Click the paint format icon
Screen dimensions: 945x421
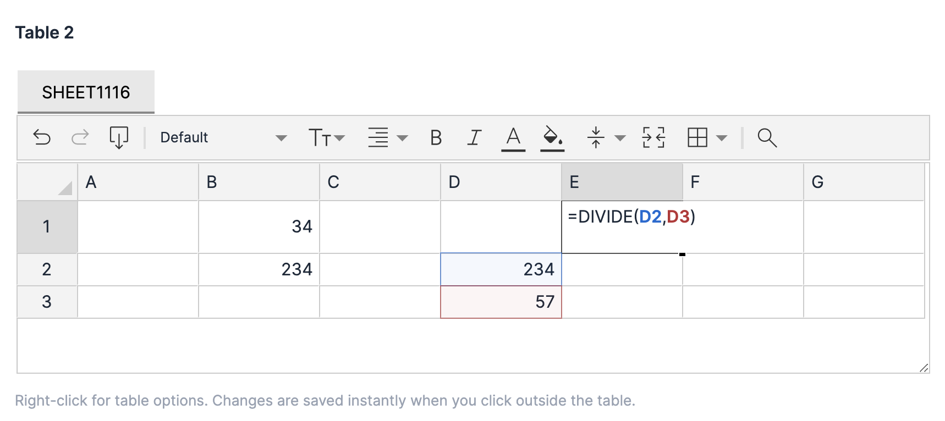tap(119, 137)
